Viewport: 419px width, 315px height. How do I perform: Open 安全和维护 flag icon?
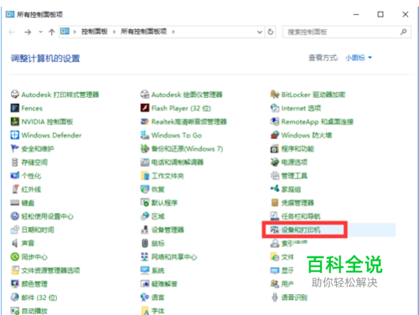(15, 148)
